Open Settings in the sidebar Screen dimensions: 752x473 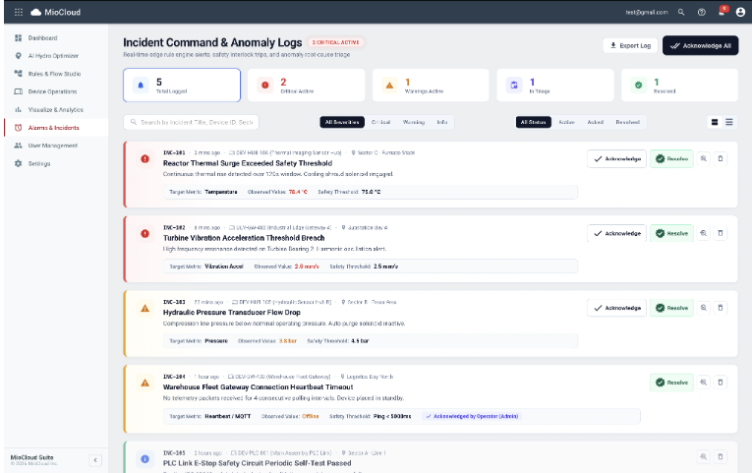pos(56,163)
